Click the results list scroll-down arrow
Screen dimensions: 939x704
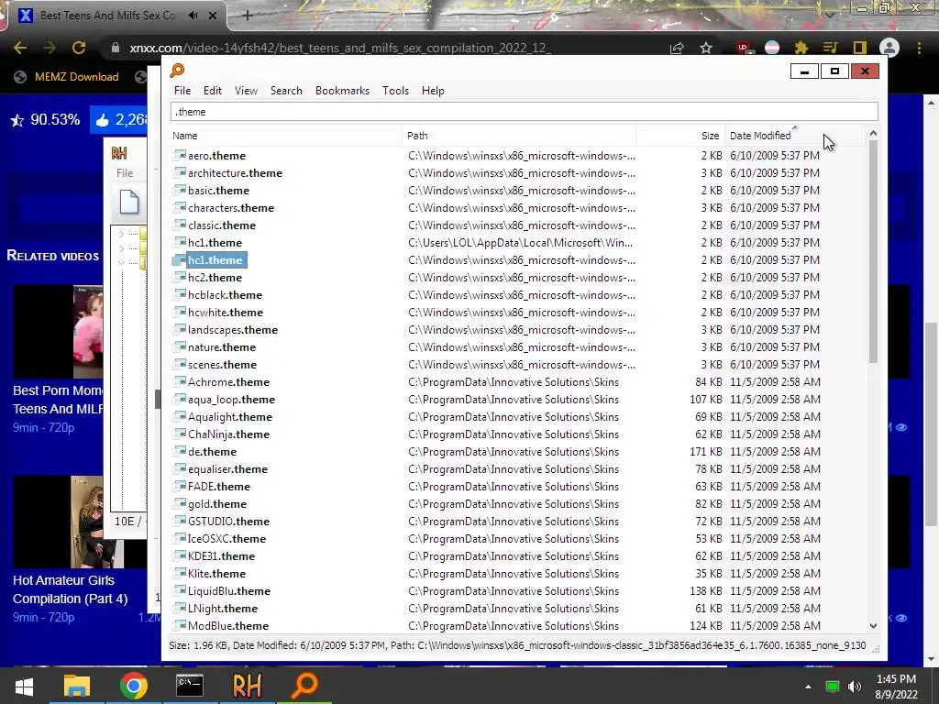point(873,625)
